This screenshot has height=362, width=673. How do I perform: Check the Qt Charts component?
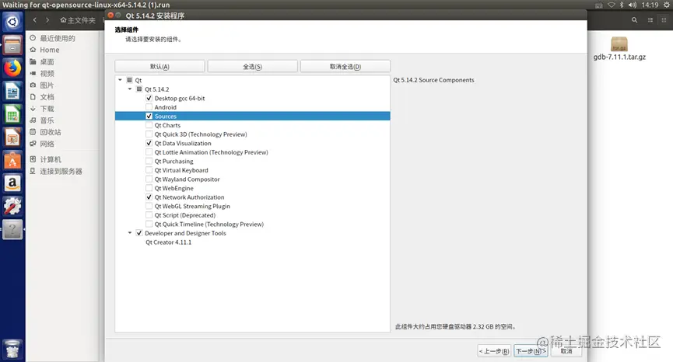[x=149, y=125]
